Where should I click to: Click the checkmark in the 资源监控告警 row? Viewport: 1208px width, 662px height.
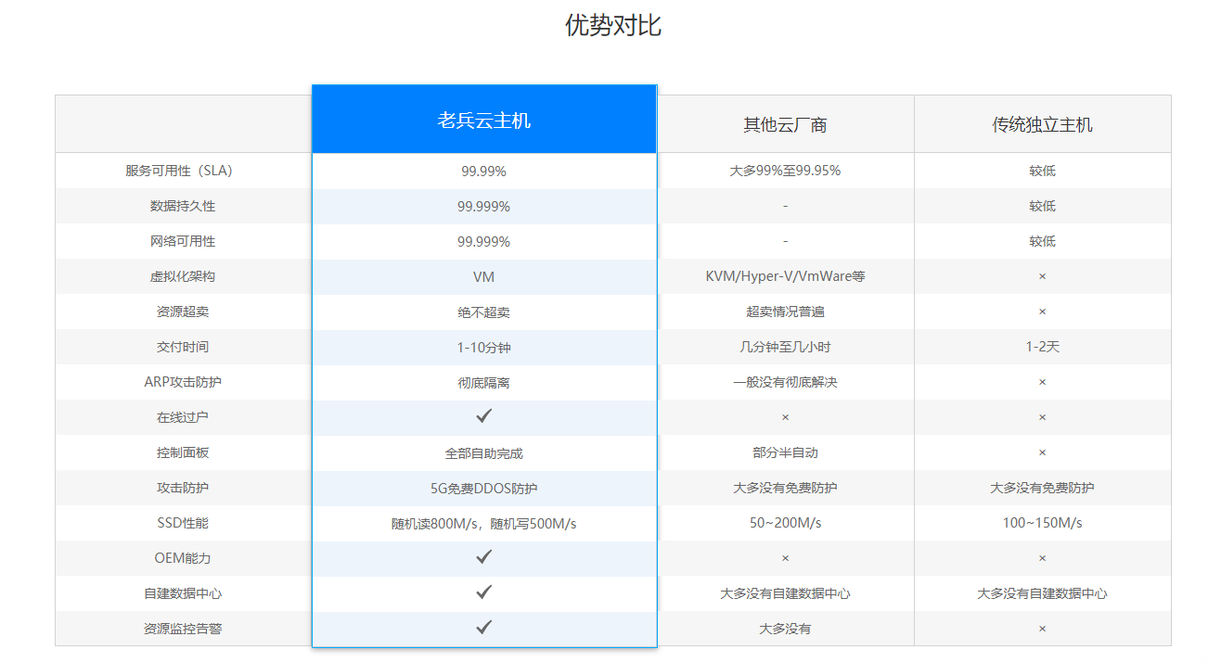tap(483, 628)
